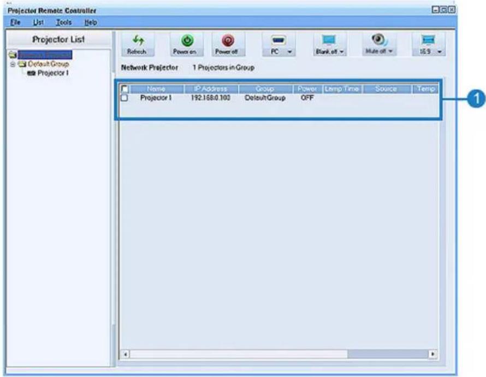The width and height of the screenshot is (486, 377).
Task: Click the 192.168.0.100 IP address cell
Action: [211, 98]
